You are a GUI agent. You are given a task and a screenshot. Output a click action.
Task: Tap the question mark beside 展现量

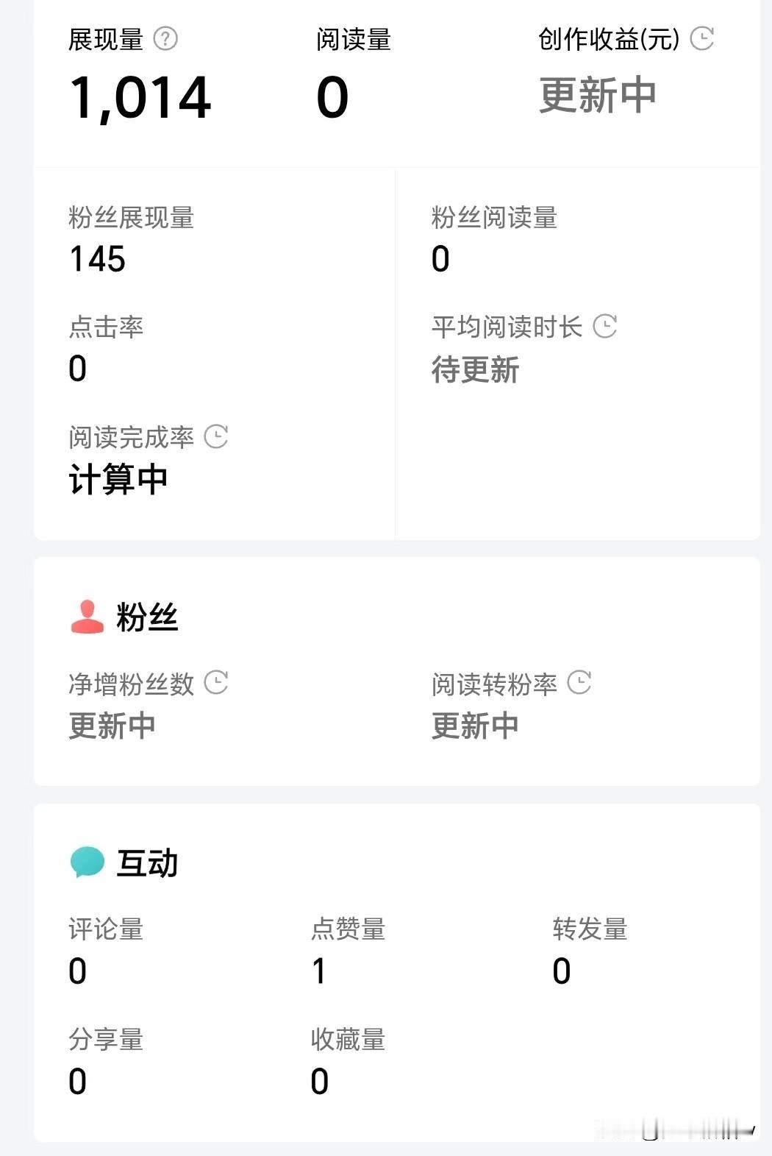[x=165, y=38]
